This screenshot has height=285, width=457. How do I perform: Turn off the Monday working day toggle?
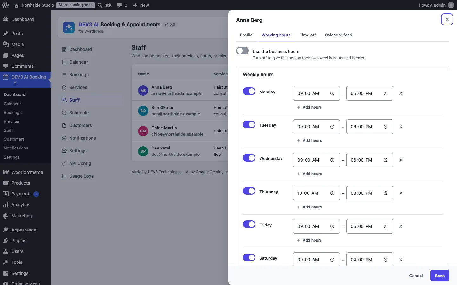[249, 91]
